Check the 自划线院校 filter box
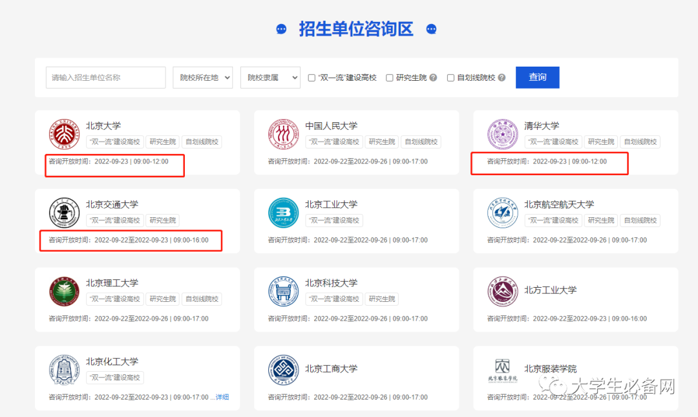The height and width of the screenshot is (417, 698). pos(450,78)
